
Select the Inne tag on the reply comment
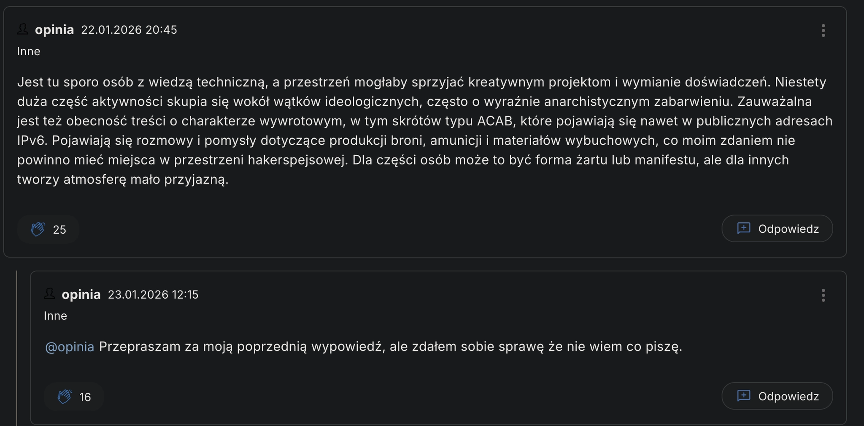[x=56, y=316]
